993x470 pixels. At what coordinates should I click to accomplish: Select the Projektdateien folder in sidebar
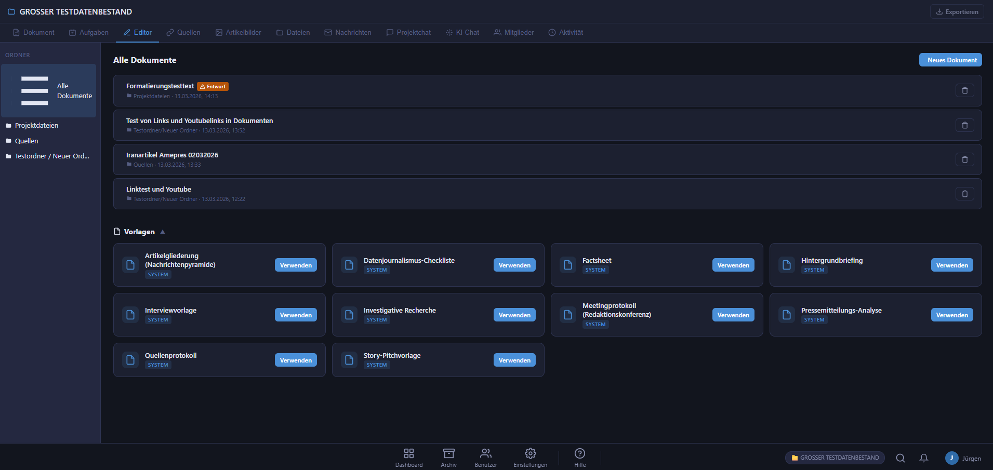[x=36, y=126]
